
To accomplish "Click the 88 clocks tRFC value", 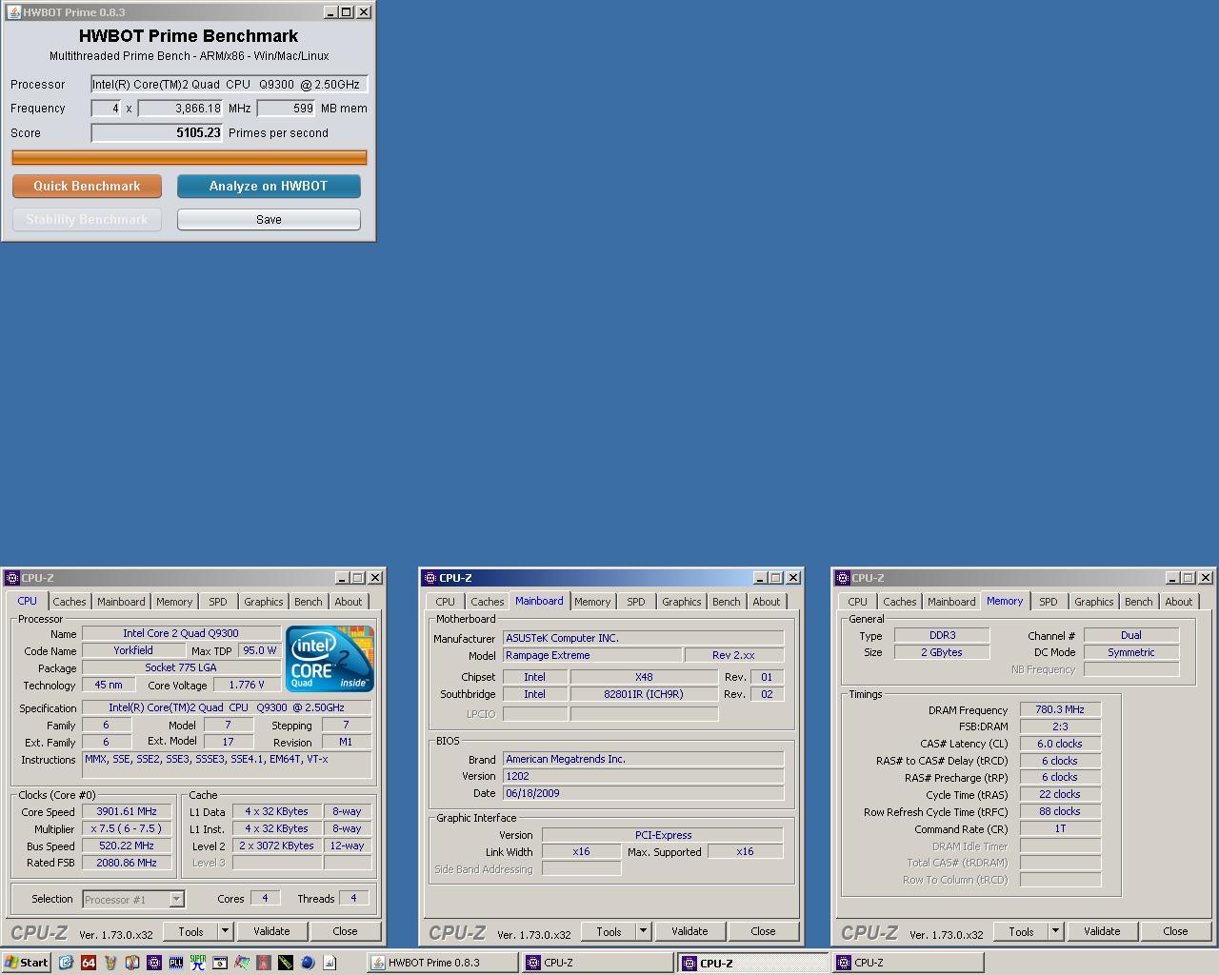I will click(1060, 812).
